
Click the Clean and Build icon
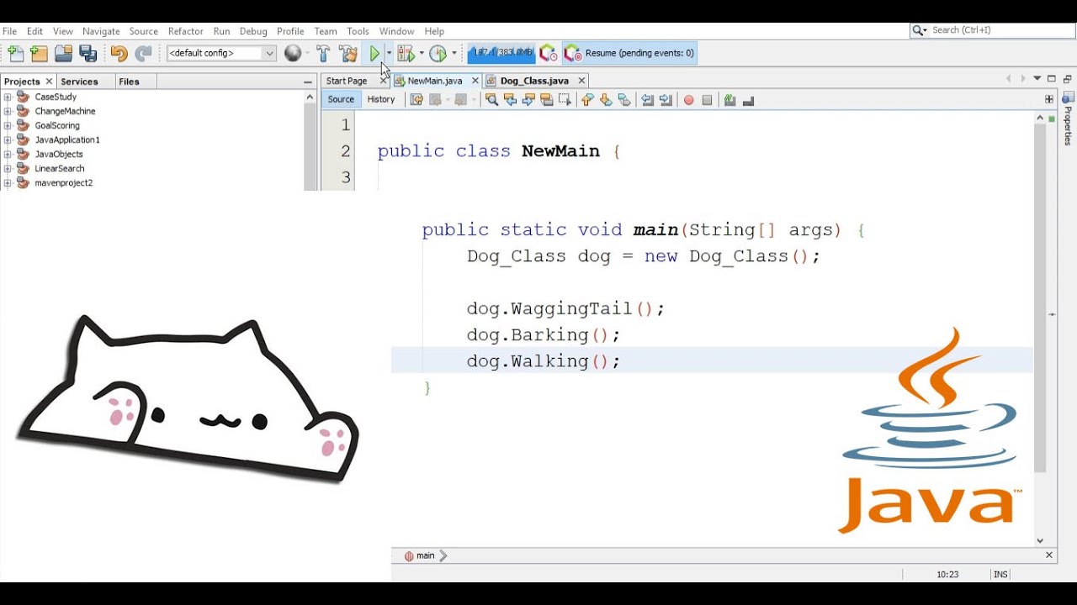(348, 54)
